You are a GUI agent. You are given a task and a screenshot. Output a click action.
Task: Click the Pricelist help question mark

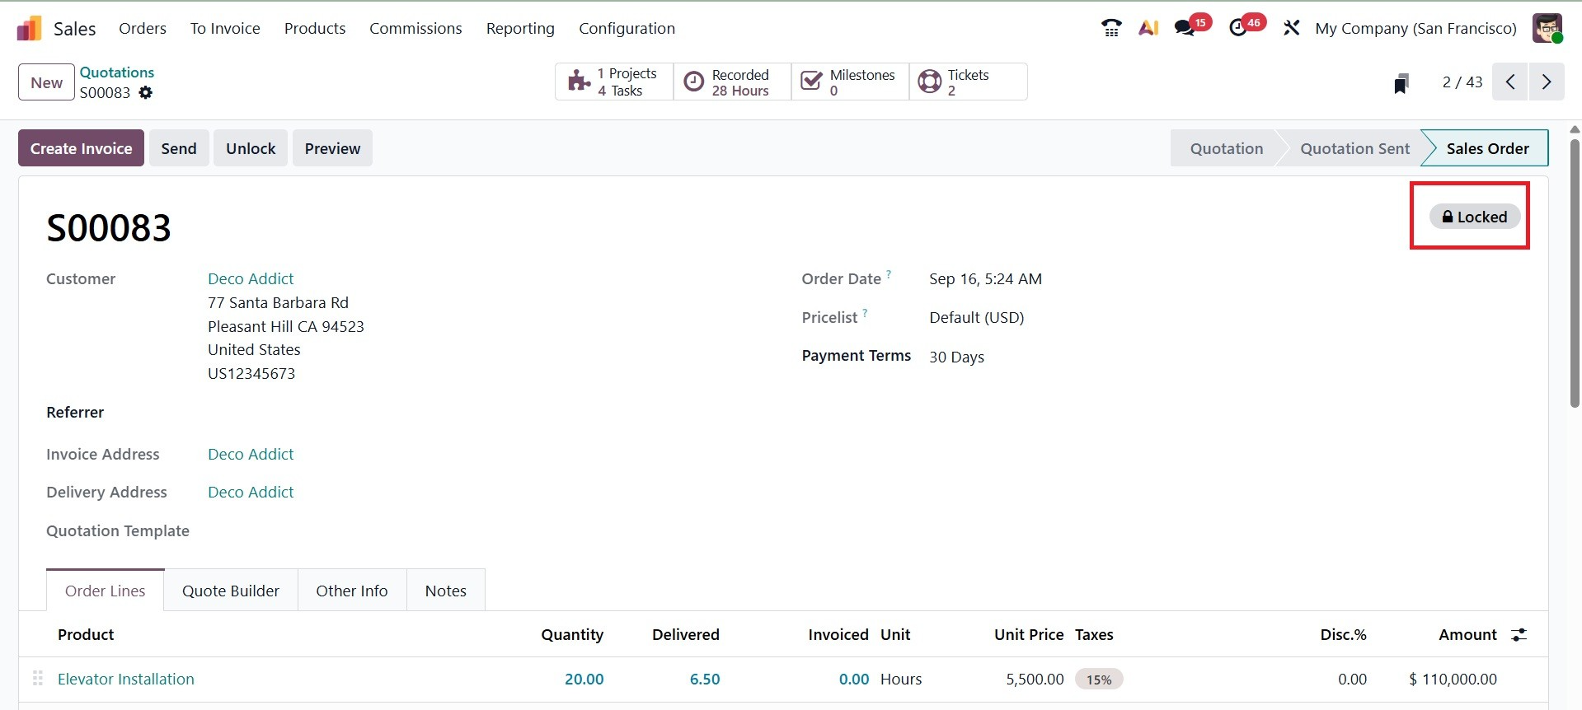tap(865, 312)
